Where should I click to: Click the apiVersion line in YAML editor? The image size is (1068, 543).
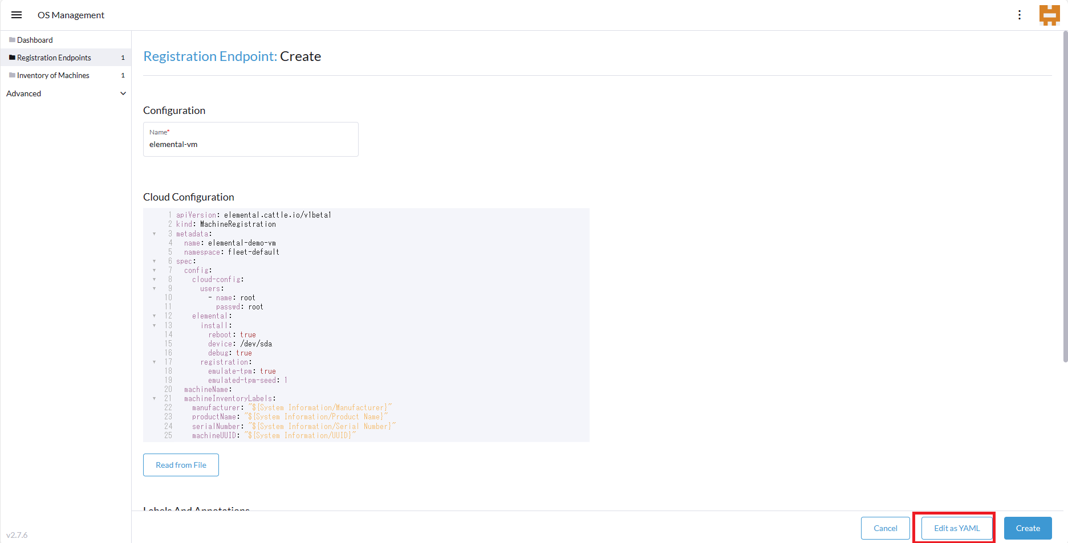(253, 215)
